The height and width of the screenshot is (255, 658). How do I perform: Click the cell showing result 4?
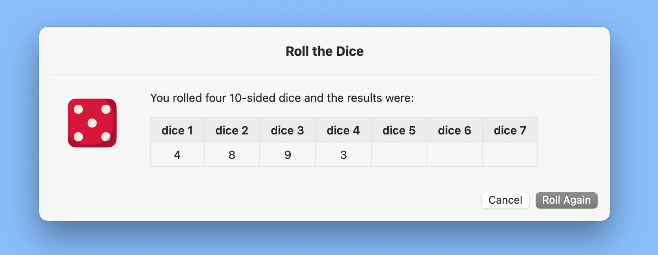(x=177, y=155)
